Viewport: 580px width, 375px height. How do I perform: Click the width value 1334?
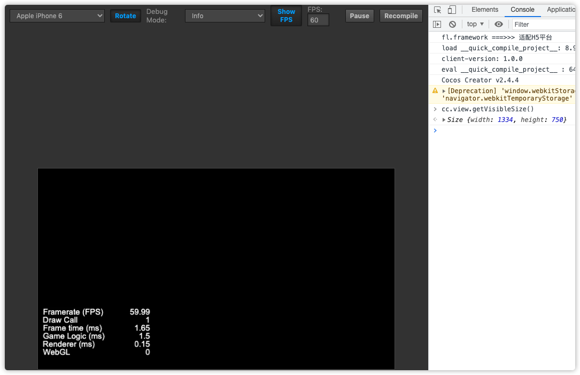pos(505,120)
